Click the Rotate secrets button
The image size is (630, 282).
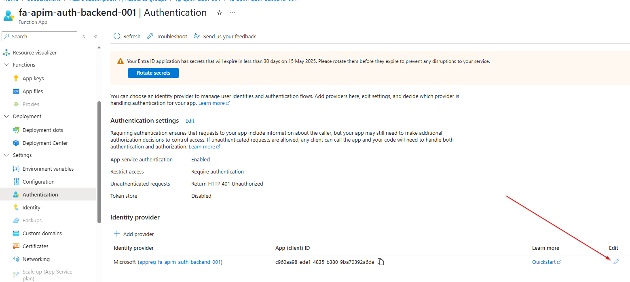[153, 73]
